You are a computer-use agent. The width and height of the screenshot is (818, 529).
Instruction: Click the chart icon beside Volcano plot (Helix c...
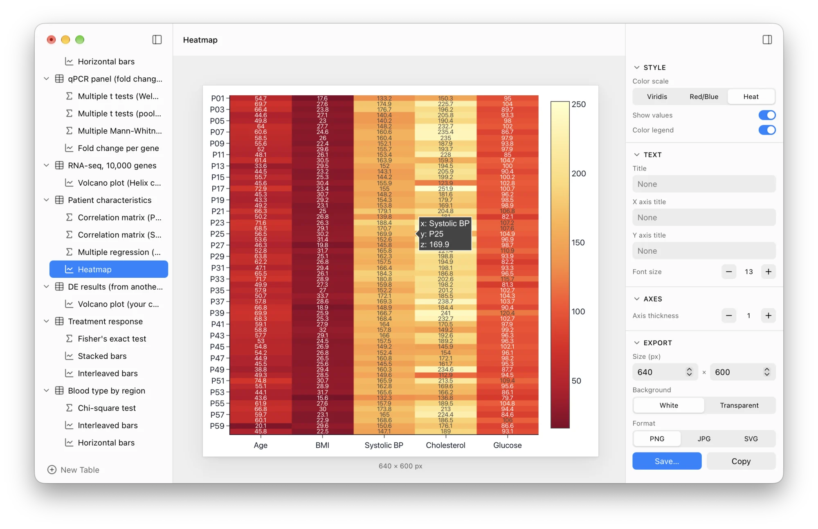pyautogui.click(x=69, y=183)
